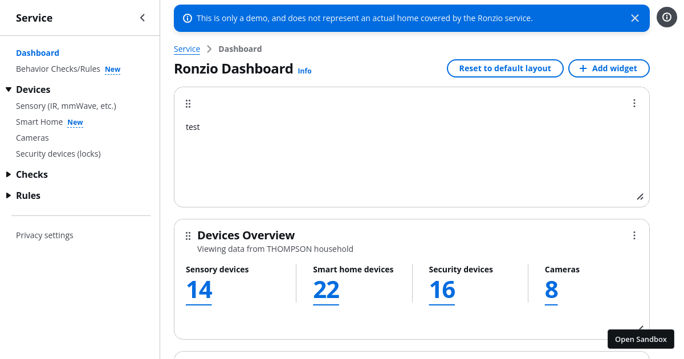Open Privacy settings

coord(44,235)
